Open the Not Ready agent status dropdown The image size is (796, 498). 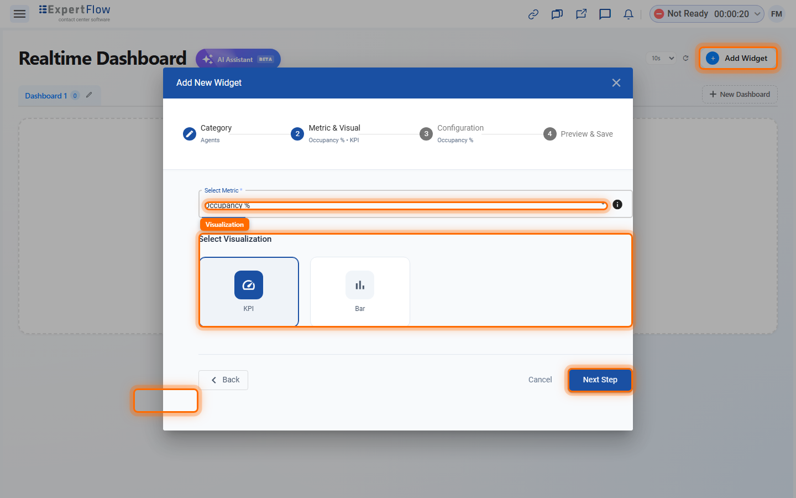point(707,14)
